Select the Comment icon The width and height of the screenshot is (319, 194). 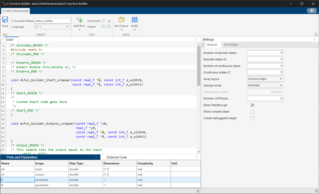click(x=103, y=21)
